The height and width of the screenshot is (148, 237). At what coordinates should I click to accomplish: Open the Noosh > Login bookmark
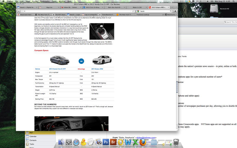pos(73,15)
